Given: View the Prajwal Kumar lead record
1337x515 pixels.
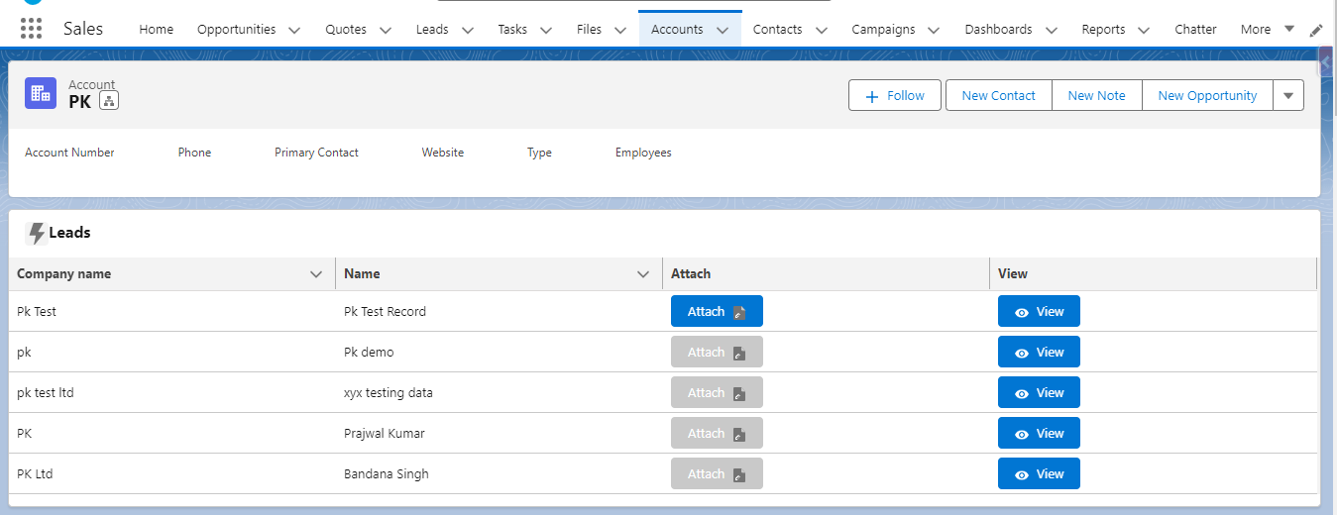Looking at the screenshot, I should click(x=1038, y=434).
